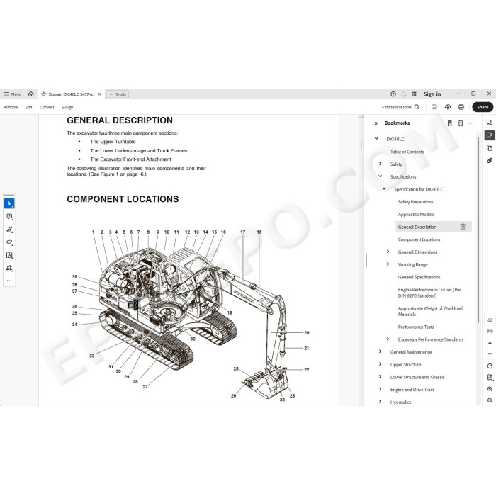Image resolution: width=496 pixels, height=496 pixels.
Task: Go to previous page up arrow
Action: 490,343
